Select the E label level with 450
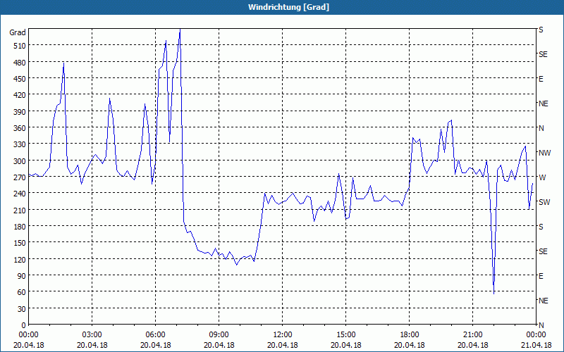 [x=541, y=79]
